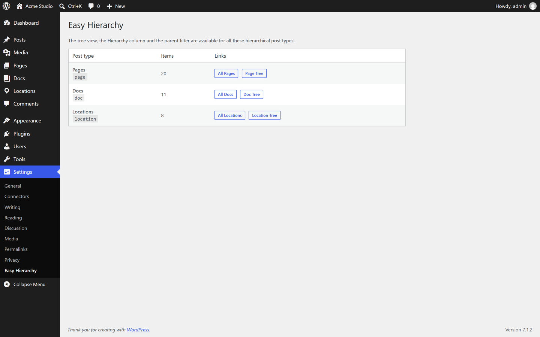This screenshot has height=337, width=540.
Task: Click the Items column header
Action: pyautogui.click(x=167, y=56)
